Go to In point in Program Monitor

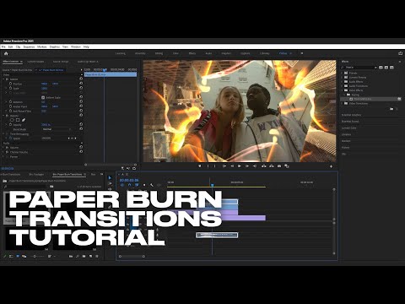(224, 166)
